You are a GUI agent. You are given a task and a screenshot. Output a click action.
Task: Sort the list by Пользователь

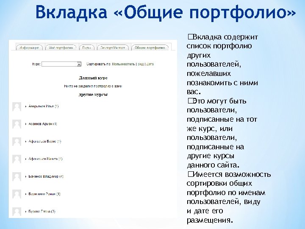point(123,64)
